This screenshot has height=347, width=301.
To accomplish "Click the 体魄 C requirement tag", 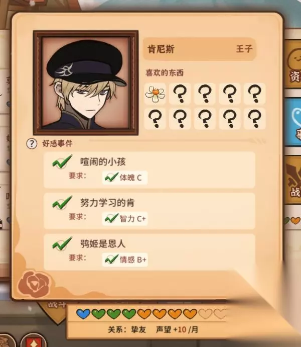I will tap(125, 178).
